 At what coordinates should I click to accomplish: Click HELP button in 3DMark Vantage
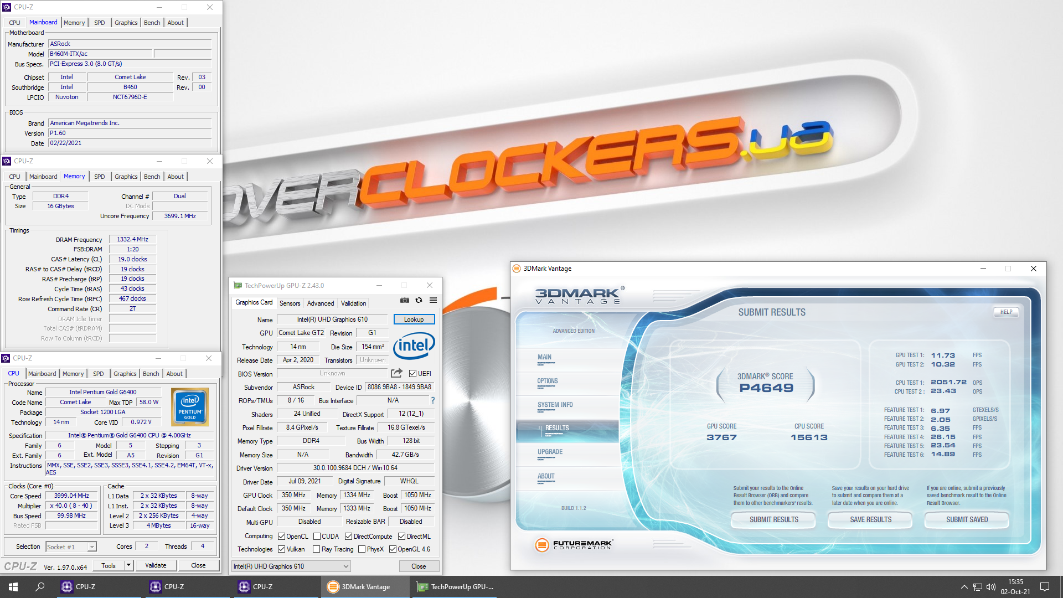click(x=1006, y=312)
